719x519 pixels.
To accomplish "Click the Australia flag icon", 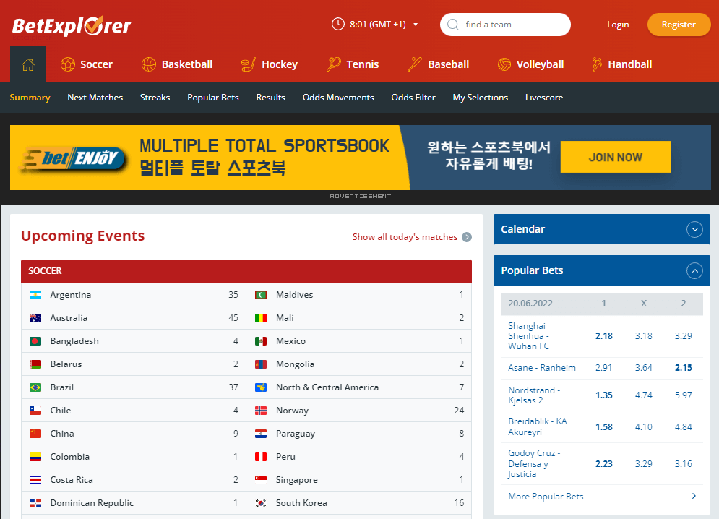I will pyautogui.click(x=35, y=318).
